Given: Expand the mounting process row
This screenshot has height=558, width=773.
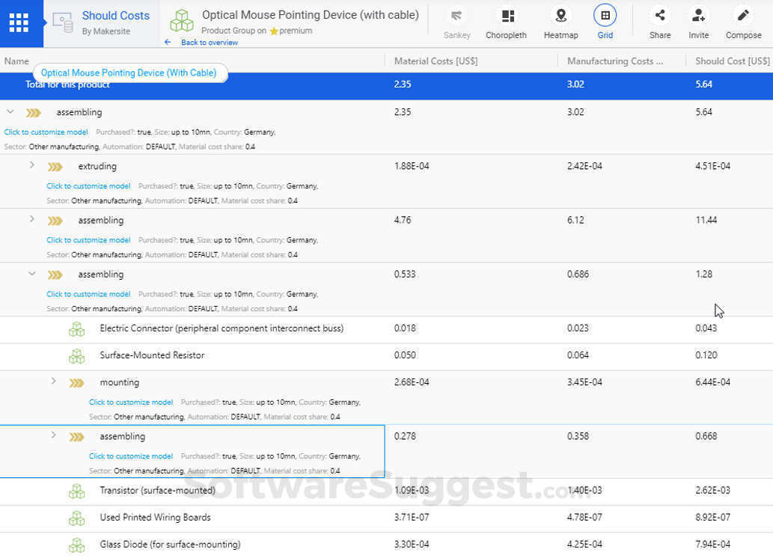Looking at the screenshot, I should point(53,381).
